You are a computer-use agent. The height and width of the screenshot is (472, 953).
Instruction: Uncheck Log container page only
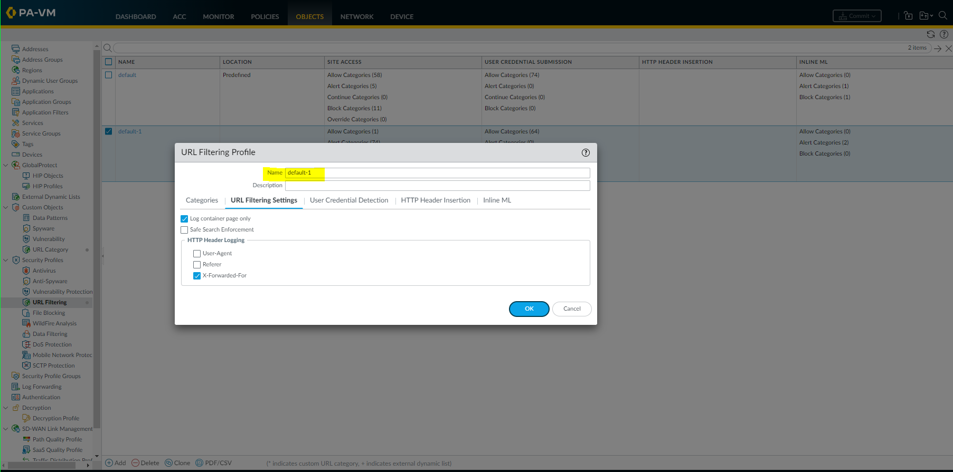[x=184, y=219]
